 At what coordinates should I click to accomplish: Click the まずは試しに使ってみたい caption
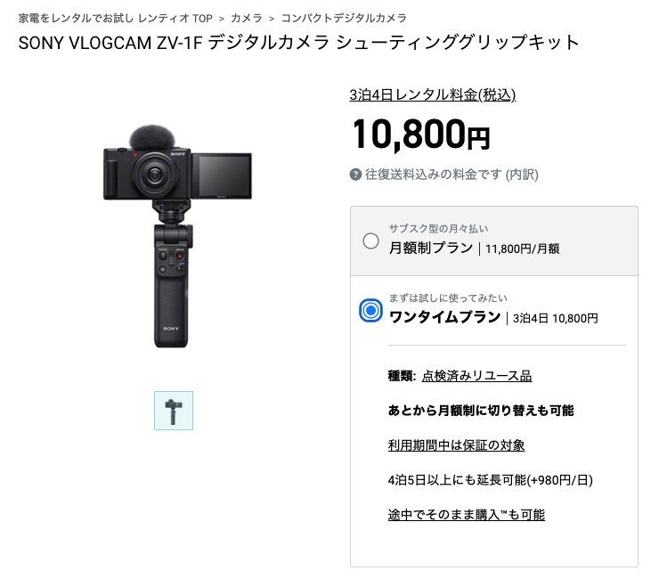click(x=448, y=298)
